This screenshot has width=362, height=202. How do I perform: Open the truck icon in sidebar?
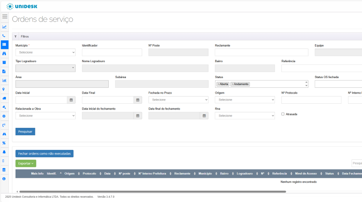[4, 98]
